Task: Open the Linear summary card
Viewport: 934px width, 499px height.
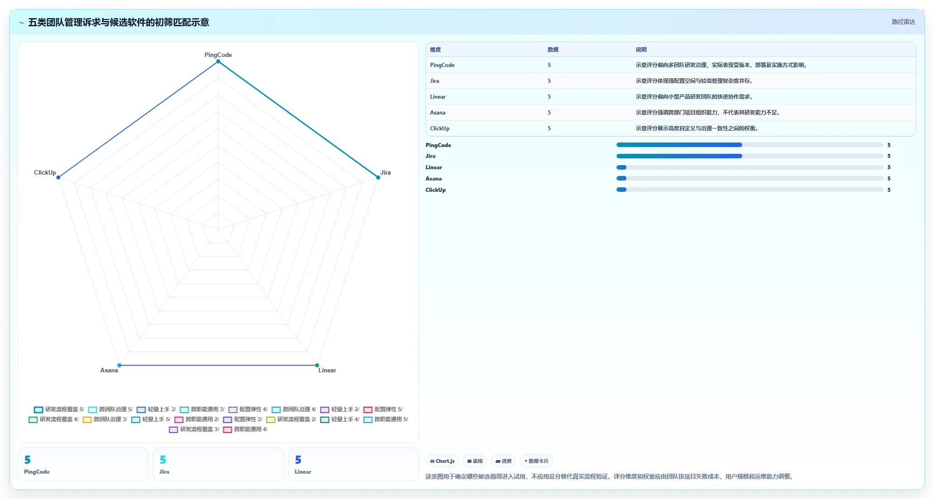Action: (x=354, y=464)
